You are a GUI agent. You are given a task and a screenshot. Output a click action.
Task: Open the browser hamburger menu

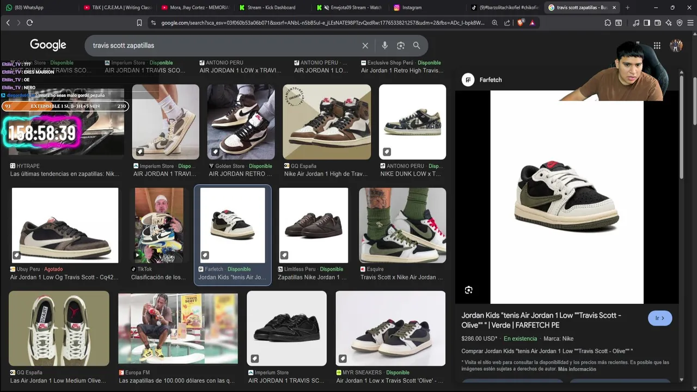[690, 23]
